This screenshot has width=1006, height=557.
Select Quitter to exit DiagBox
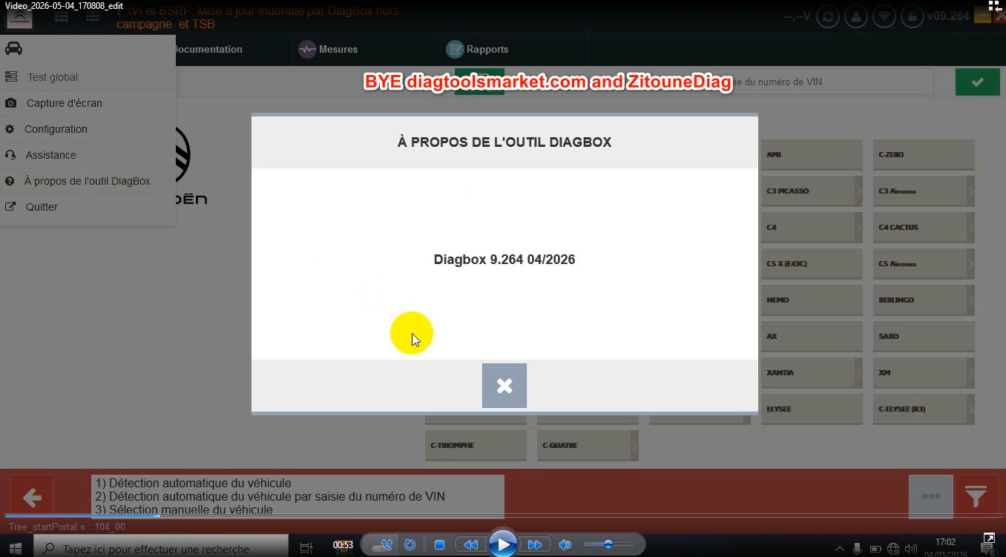[x=88, y=207]
